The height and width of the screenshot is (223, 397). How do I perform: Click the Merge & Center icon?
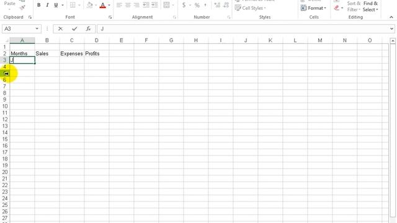point(166,5)
